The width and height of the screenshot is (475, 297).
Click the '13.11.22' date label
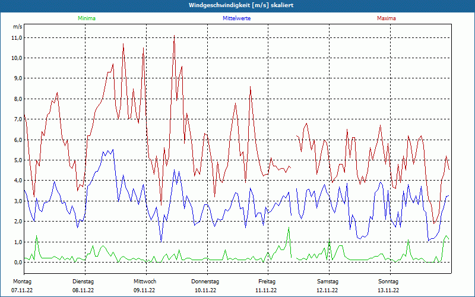point(388,290)
